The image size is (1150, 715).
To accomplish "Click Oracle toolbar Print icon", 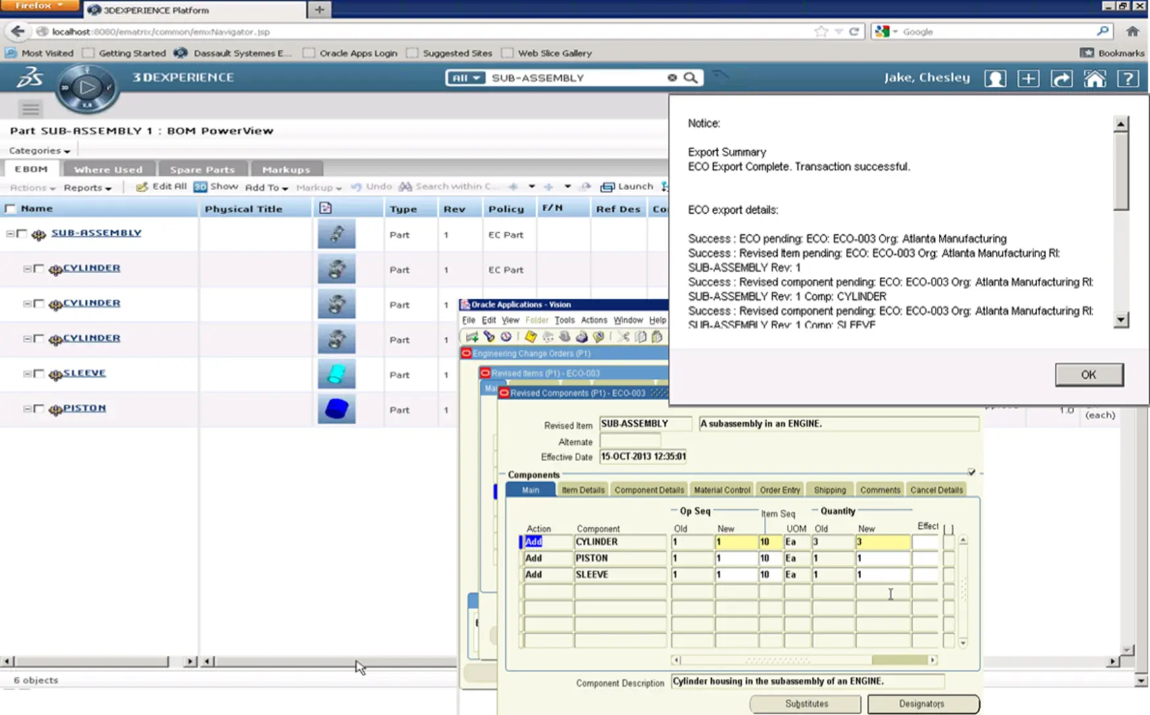I will click(x=581, y=337).
